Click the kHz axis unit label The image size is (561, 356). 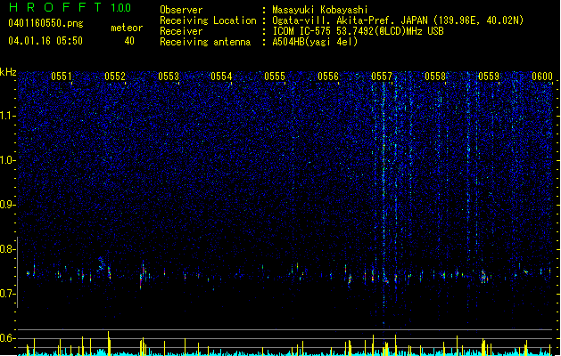pos(8,72)
